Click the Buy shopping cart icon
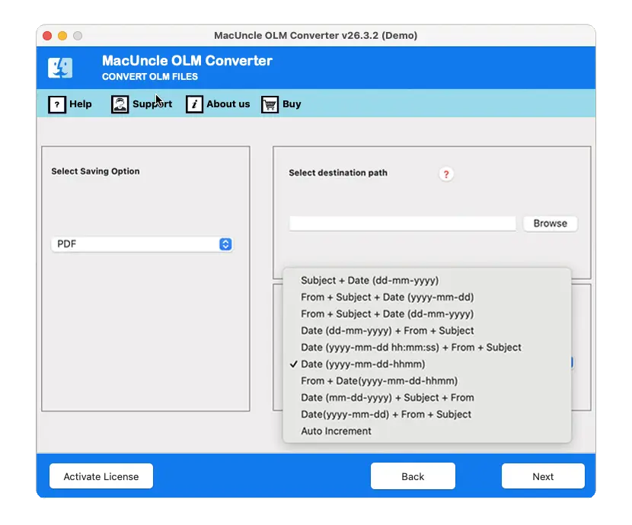632x525 pixels. 270,105
